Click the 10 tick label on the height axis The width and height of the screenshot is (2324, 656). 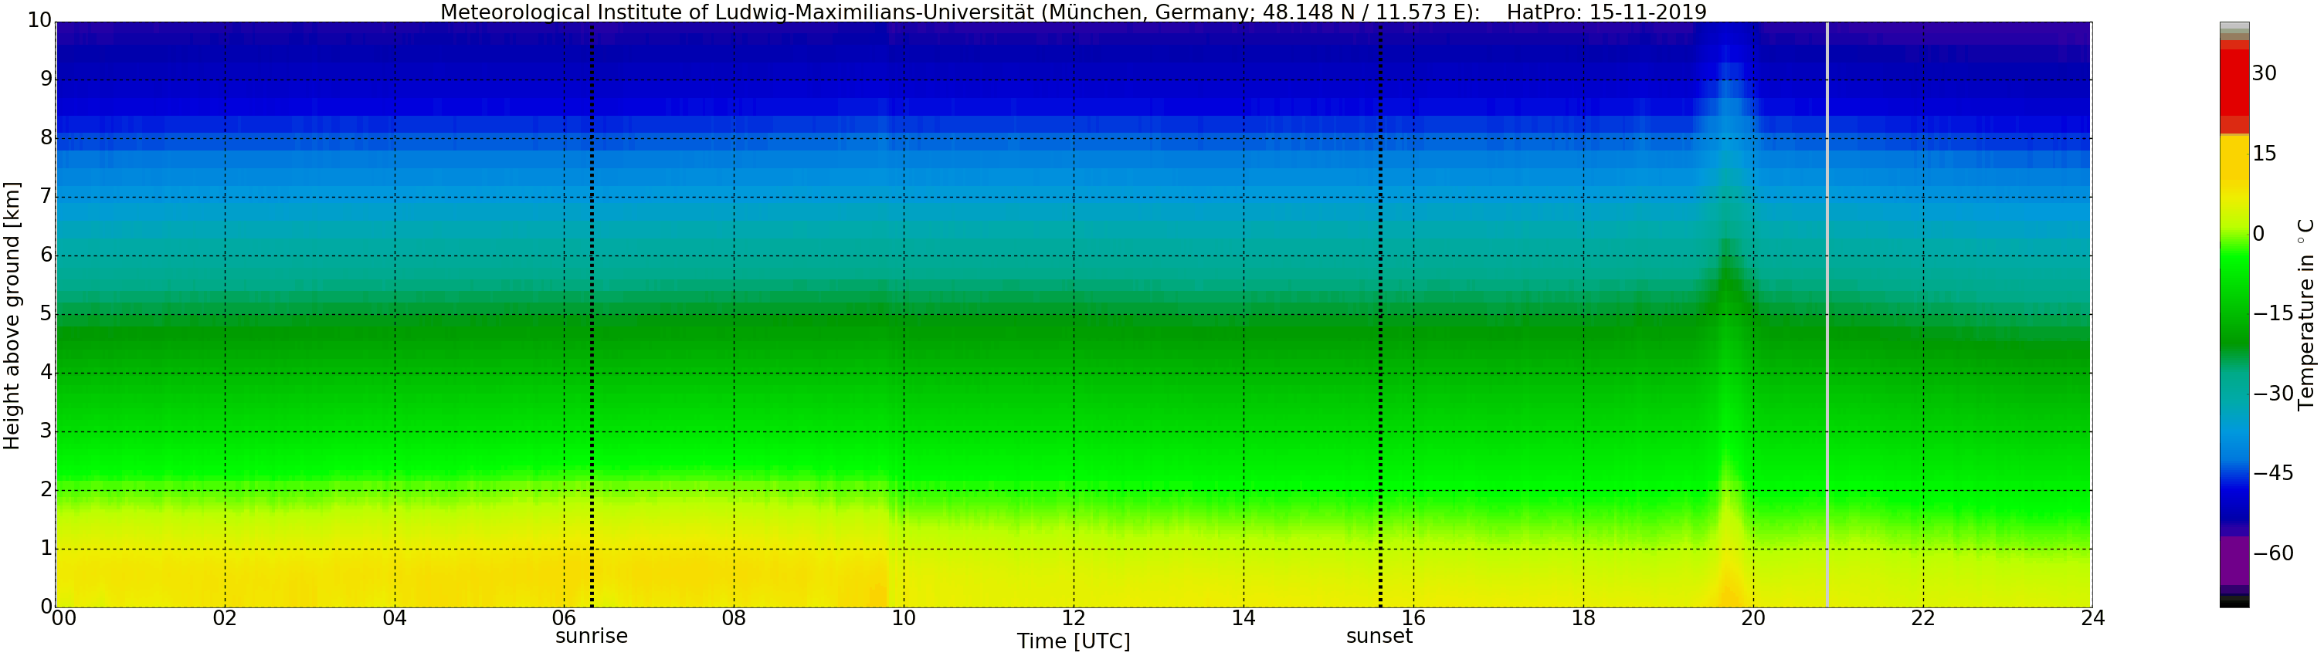(x=39, y=20)
